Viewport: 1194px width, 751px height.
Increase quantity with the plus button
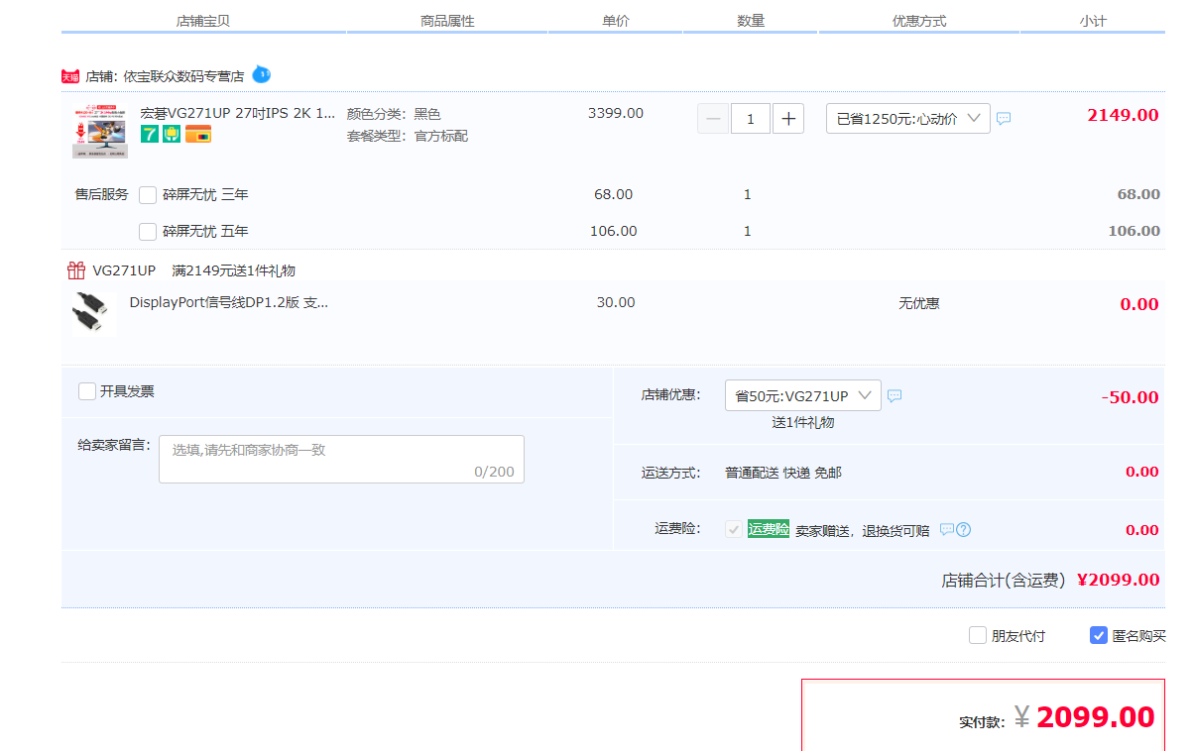(x=788, y=119)
